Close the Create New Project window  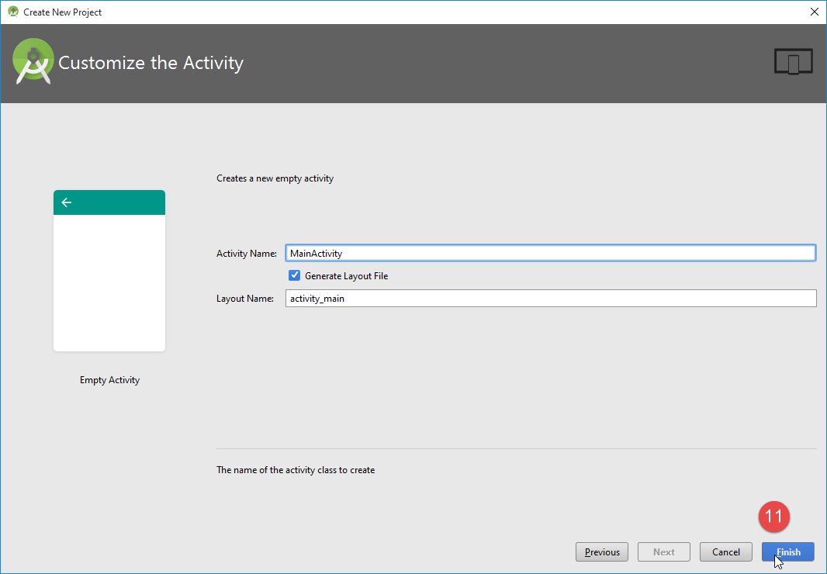(814, 12)
